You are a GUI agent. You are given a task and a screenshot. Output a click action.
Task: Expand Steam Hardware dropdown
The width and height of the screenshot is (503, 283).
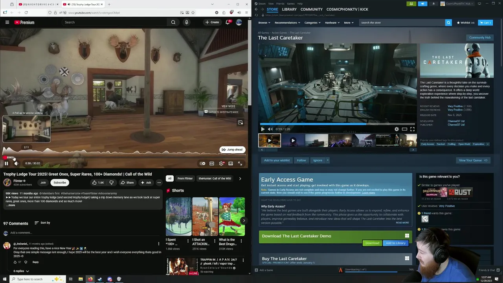(x=332, y=22)
